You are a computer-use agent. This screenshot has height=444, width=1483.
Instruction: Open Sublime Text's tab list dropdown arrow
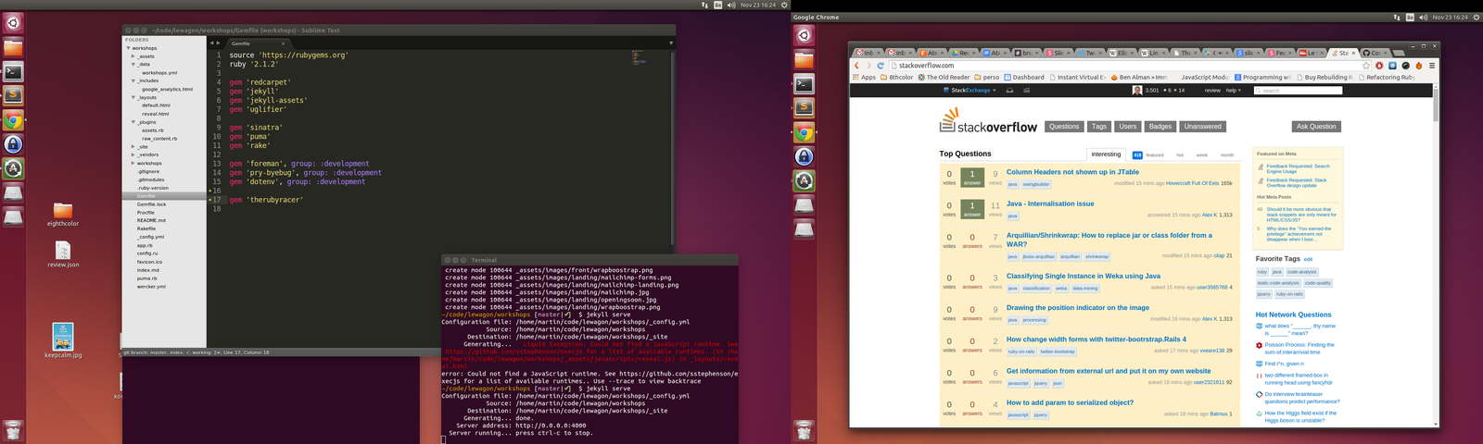coord(671,43)
